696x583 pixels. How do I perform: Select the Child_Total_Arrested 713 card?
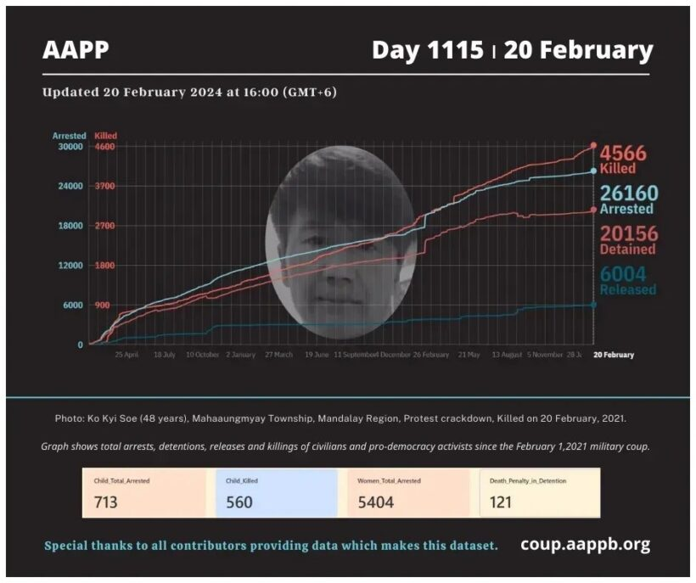(x=144, y=493)
